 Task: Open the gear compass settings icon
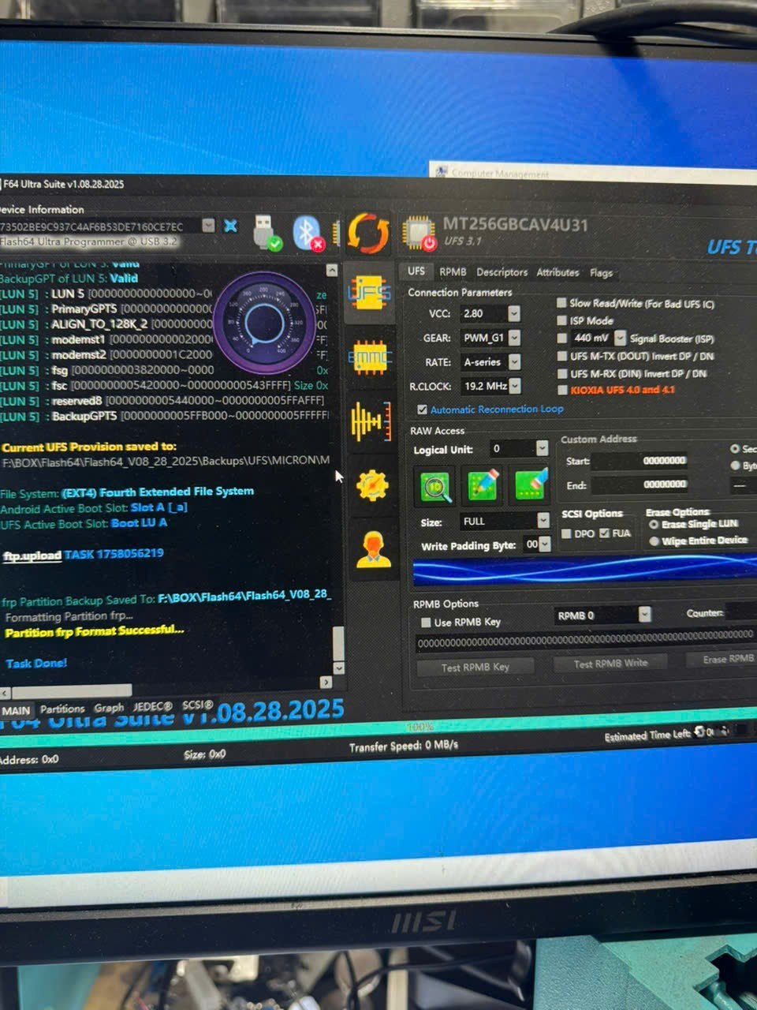tap(372, 484)
